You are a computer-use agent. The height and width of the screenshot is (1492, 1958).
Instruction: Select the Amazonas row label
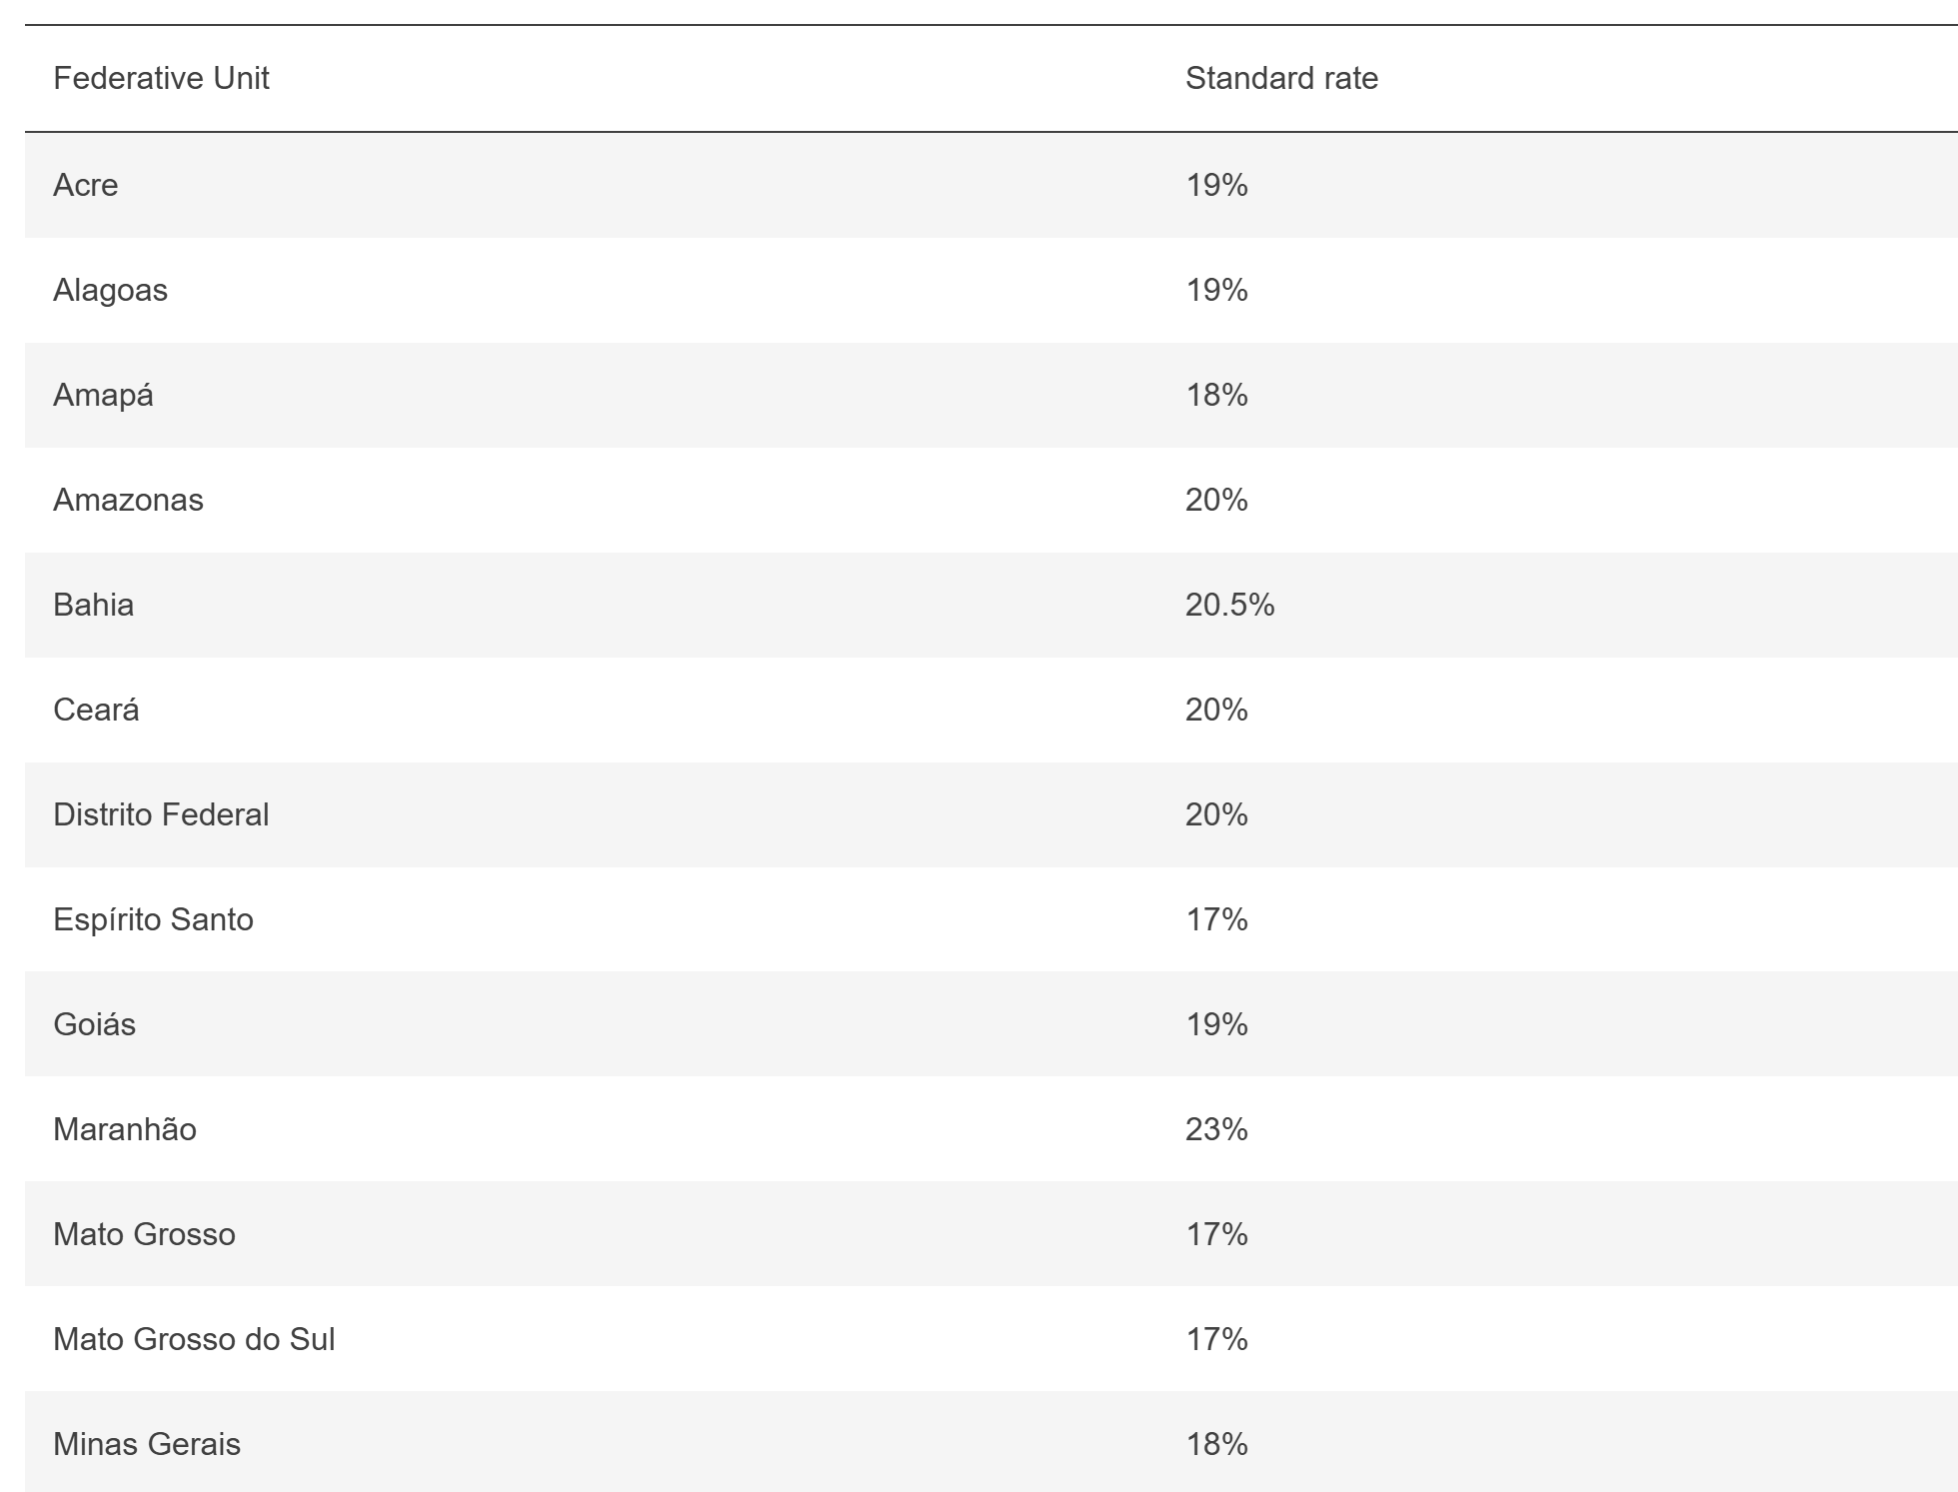pyautogui.click(x=128, y=500)
